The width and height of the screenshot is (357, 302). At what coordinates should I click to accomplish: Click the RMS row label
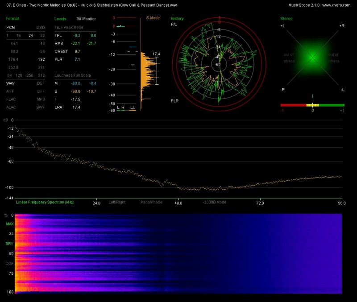[59, 43]
